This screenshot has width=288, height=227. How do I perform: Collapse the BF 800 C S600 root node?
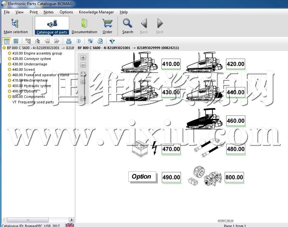(4, 48)
